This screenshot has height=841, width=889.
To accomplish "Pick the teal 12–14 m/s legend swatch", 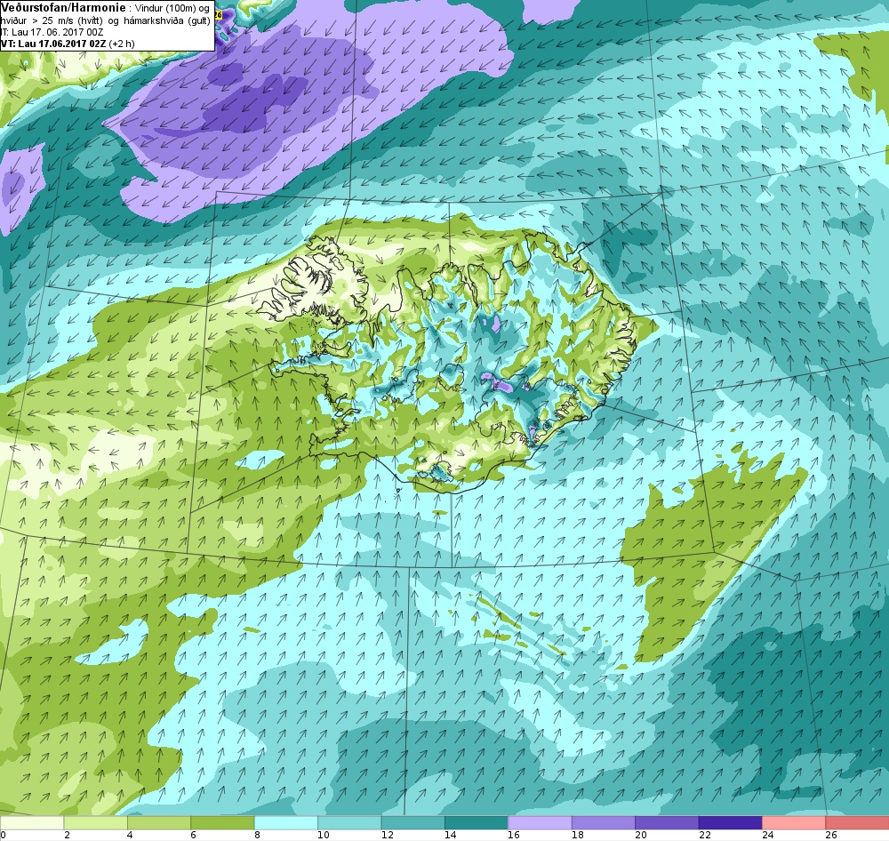I will point(412,822).
